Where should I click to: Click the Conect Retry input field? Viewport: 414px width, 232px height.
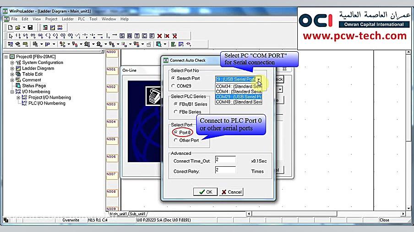225,170
